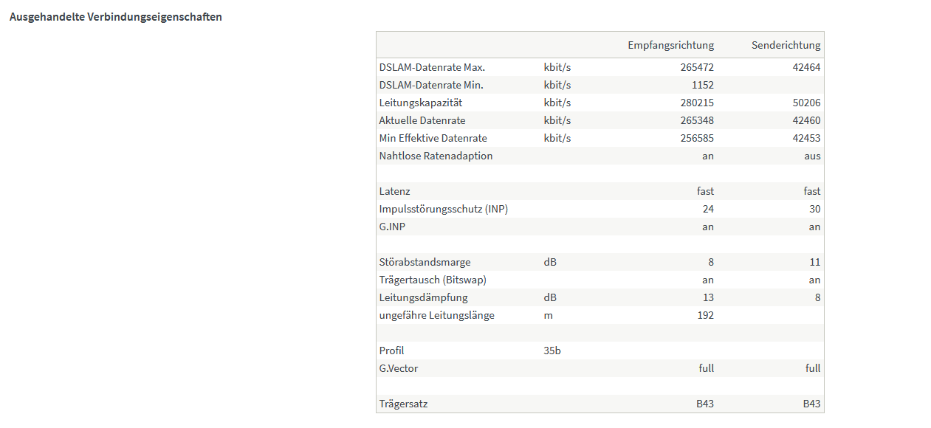Viewport: 931px width, 428px height.
Task: Select the G.Vector row label
Action: [x=398, y=368]
